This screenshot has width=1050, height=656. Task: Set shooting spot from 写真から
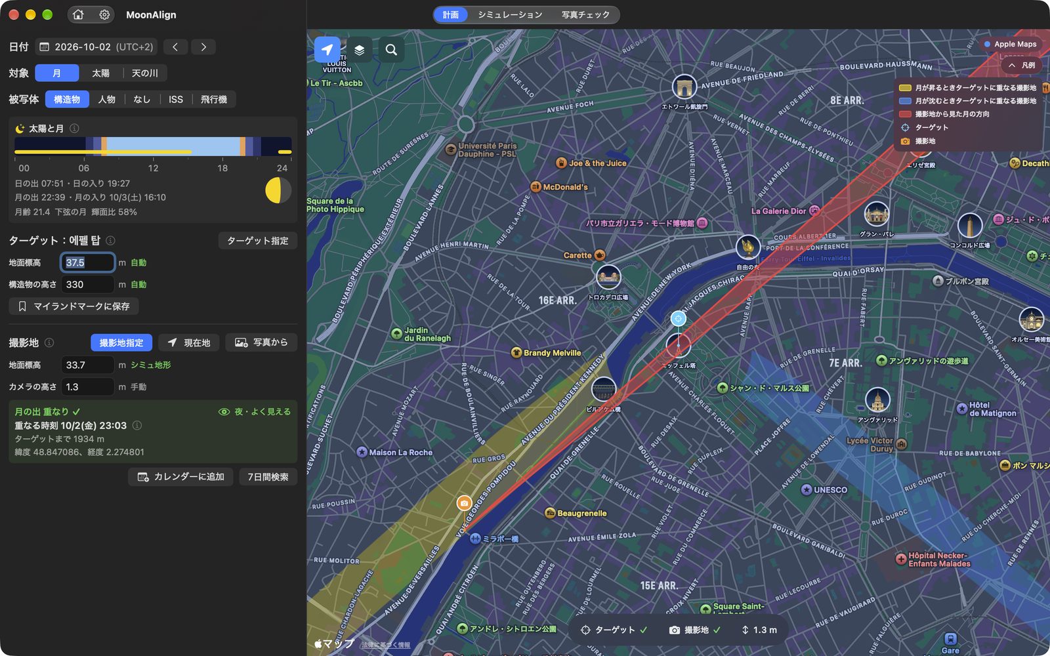click(261, 342)
